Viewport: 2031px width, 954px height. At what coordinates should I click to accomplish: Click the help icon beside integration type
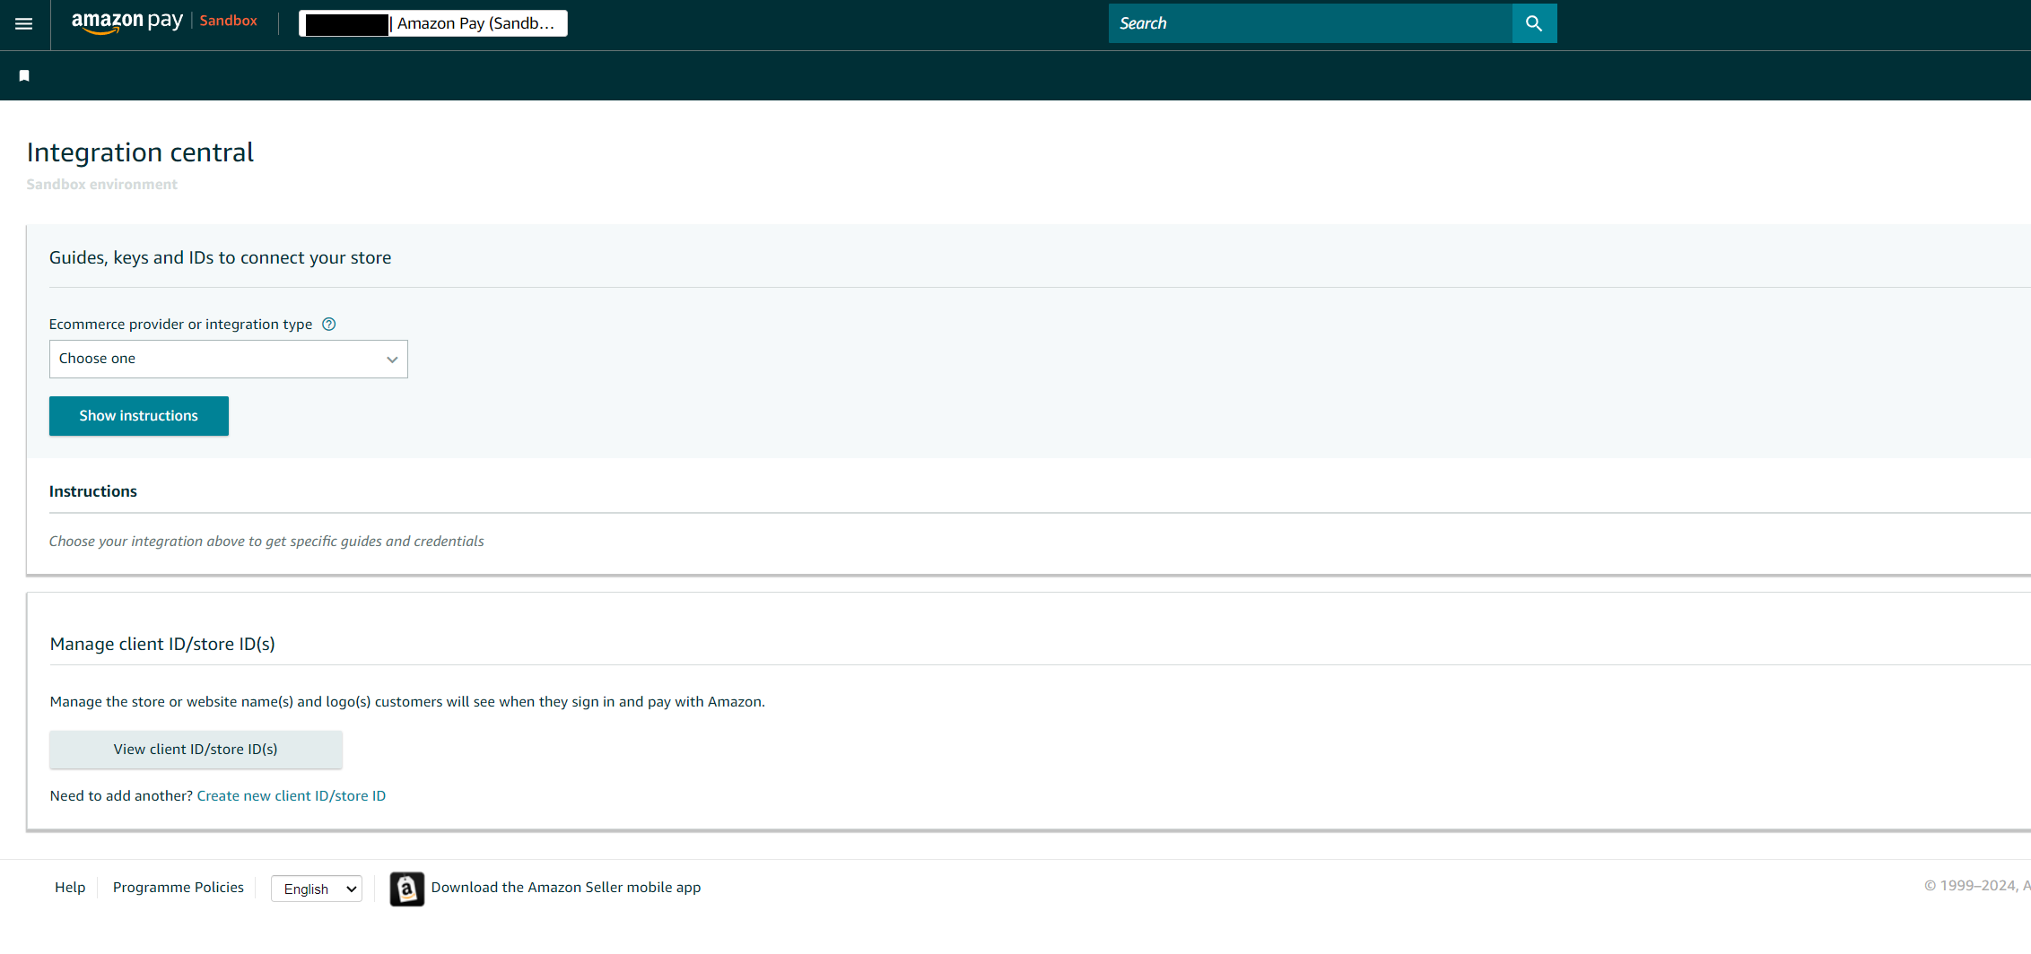(x=329, y=325)
